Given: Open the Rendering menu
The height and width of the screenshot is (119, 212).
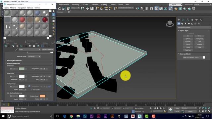Looking at the screenshot, I should click(75, 5).
